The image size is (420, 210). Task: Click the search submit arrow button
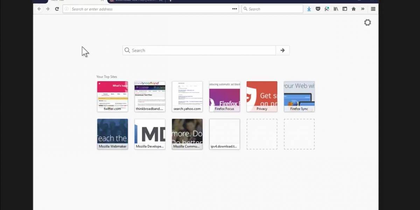click(x=282, y=50)
